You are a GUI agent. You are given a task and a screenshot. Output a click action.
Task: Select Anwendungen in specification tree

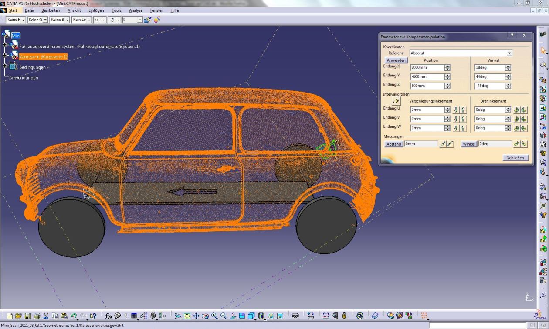24,78
